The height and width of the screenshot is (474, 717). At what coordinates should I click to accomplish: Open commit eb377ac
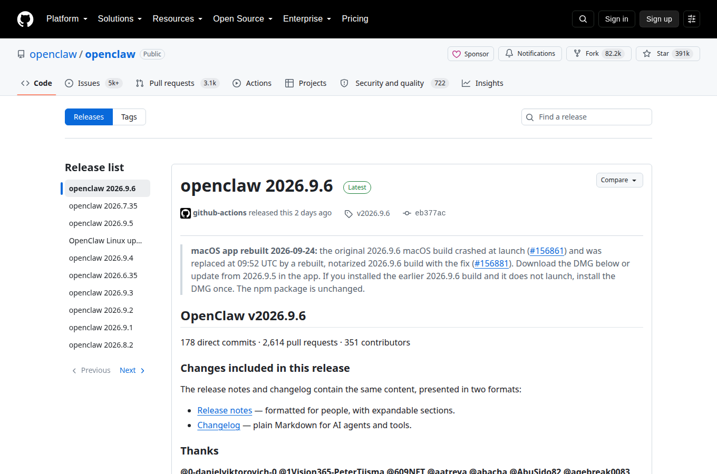click(424, 213)
